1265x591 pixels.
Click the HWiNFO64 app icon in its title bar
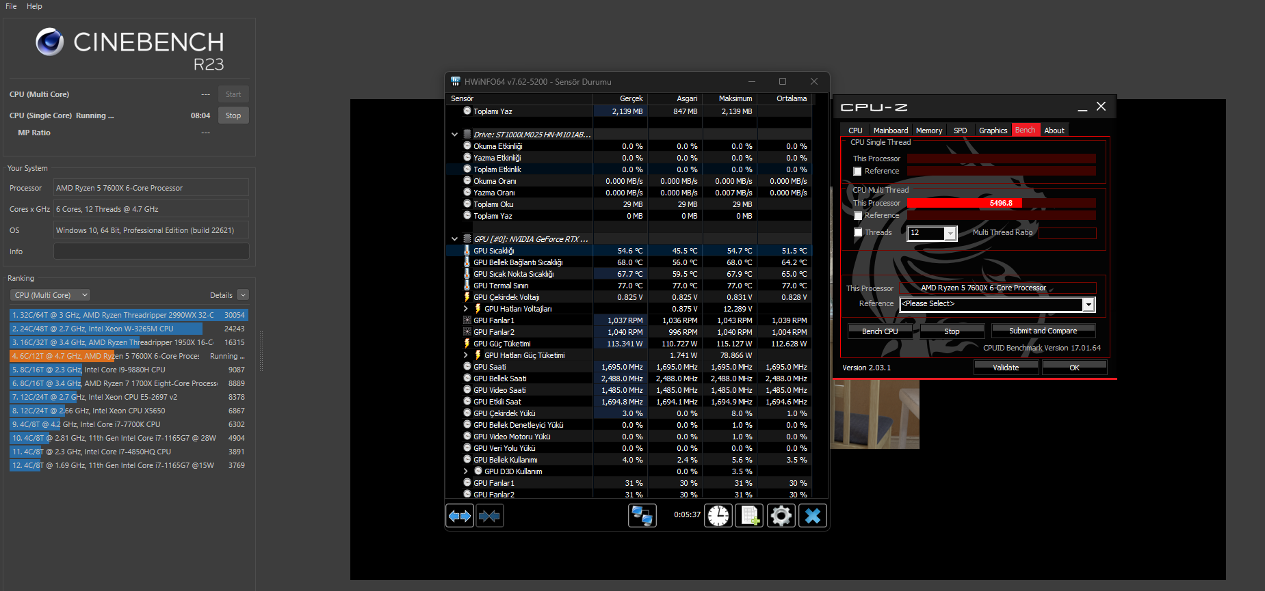tap(456, 81)
